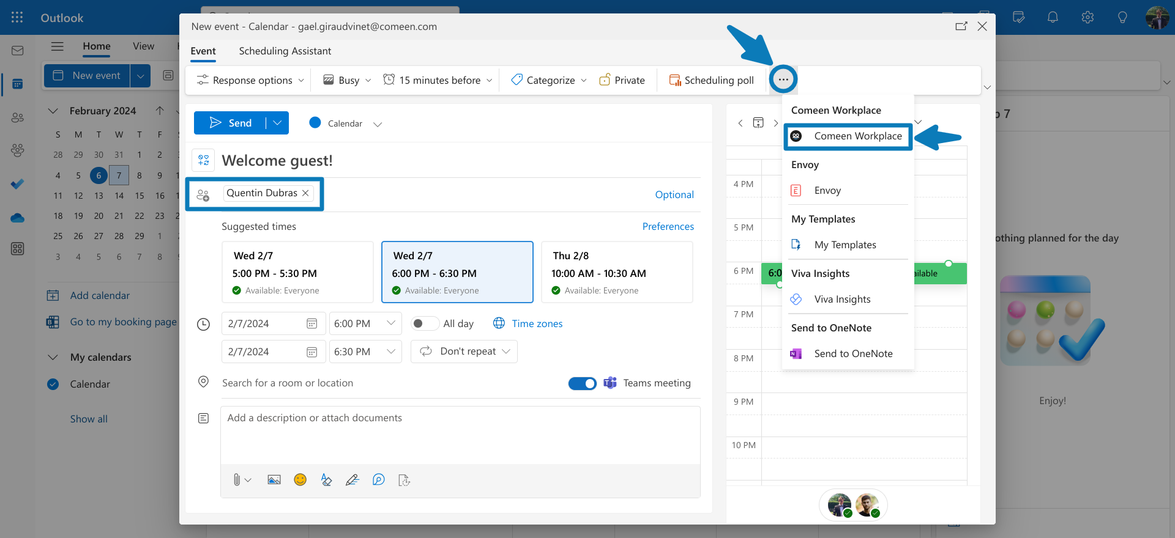Image resolution: width=1175 pixels, height=538 pixels.
Task: Click the hamburger menu icon
Action: pos(58,46)
